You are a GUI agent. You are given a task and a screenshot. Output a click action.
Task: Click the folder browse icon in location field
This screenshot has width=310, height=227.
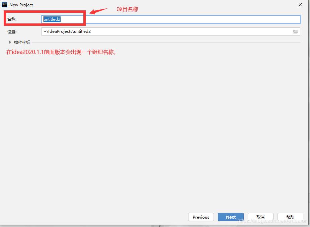click(x=295, y=31)
